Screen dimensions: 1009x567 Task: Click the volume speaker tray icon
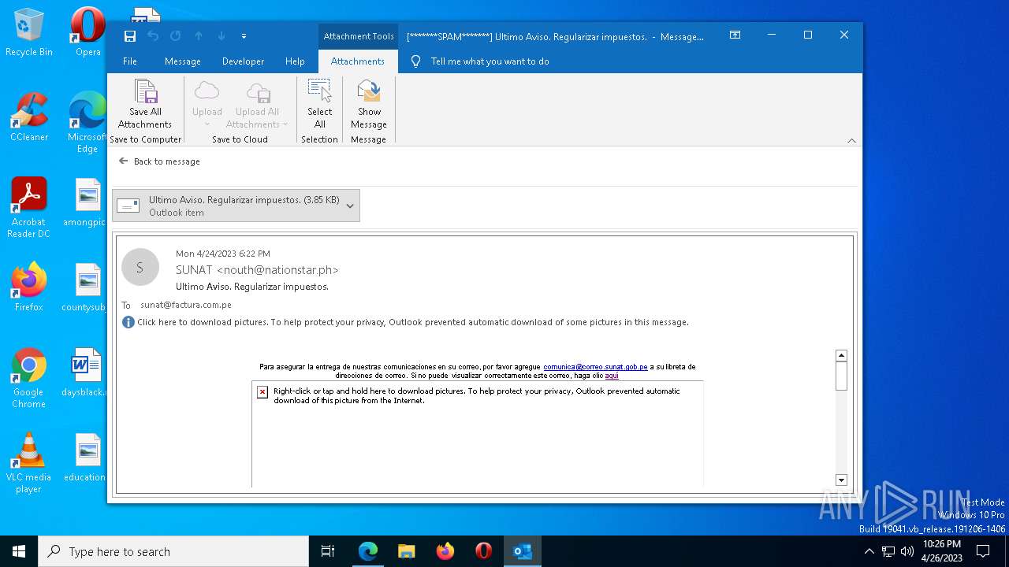tap(907, 551)
